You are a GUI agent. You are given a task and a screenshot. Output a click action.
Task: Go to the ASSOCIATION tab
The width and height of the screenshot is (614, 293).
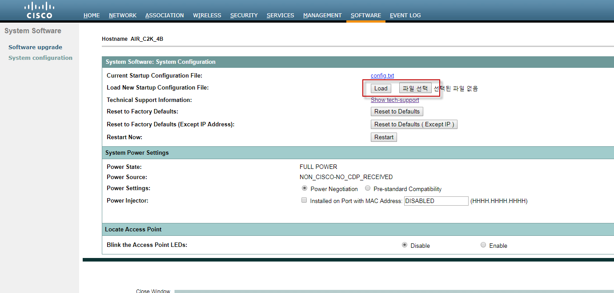[x=165, y=15]
